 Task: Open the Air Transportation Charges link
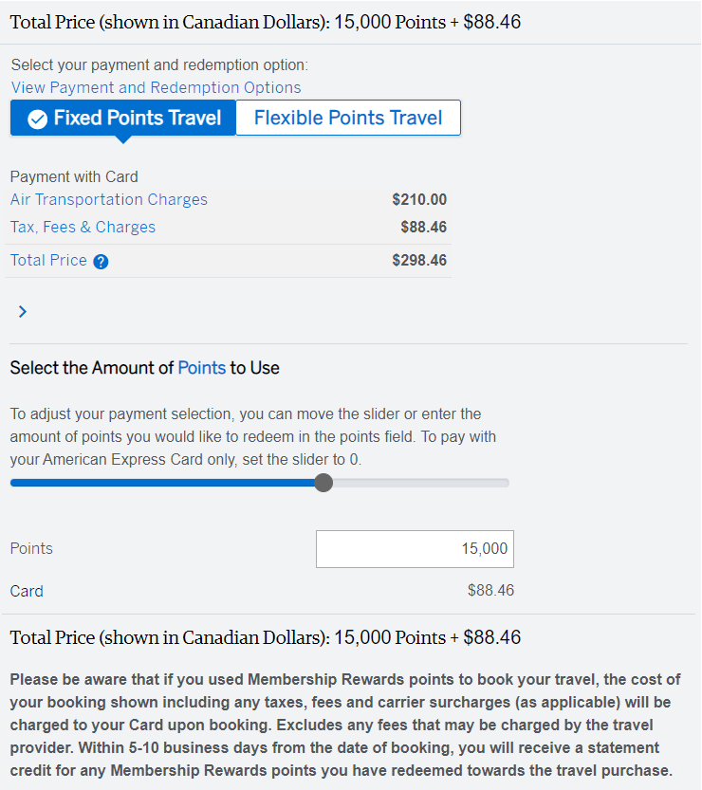coord(108,199)
